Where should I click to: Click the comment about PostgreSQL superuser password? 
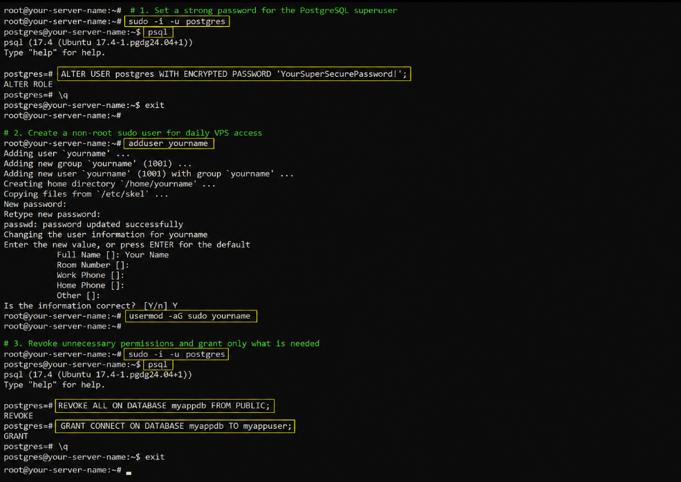pos(263,10)
